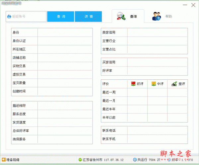This screenshot has width=199, height=165.
Task: Click the 实物交易 row label
Action: 19,66
